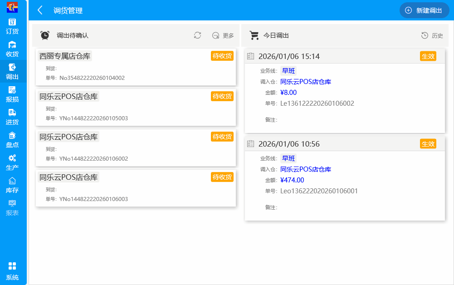Open order YNo144822220260105003 card
The width and height of the screenshot is (454, 285).
pos(136,107)
